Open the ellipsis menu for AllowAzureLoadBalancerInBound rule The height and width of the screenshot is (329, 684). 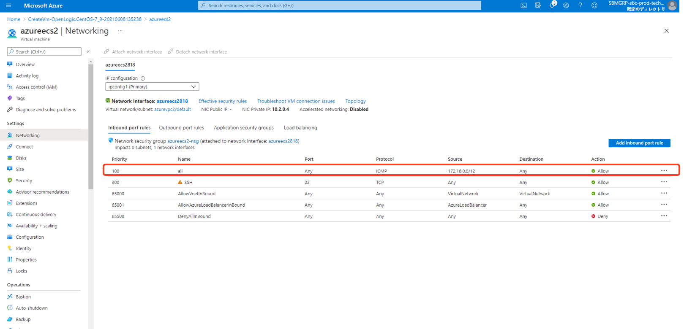(x=664, y=205)
